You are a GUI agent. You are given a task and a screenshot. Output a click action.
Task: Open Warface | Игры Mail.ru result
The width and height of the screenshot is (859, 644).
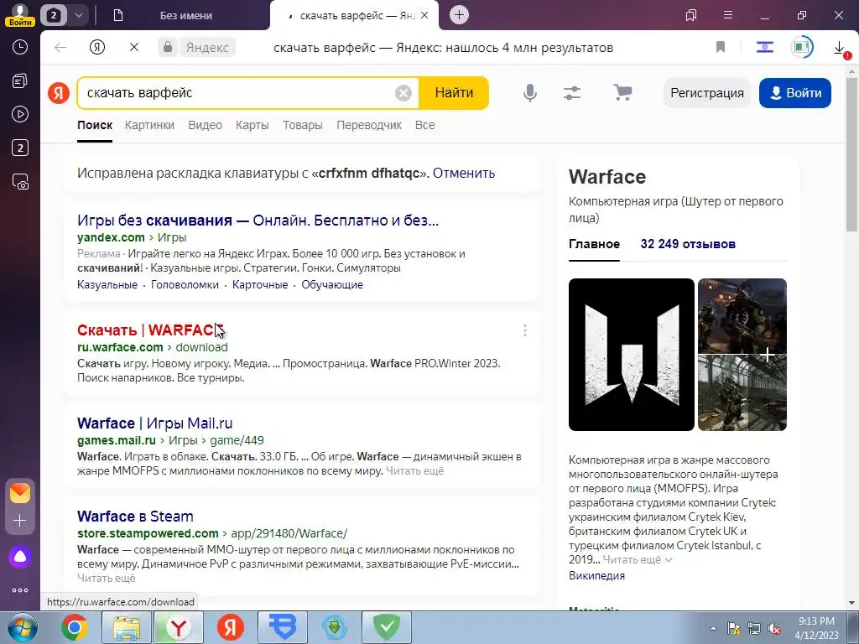(154, 423)
